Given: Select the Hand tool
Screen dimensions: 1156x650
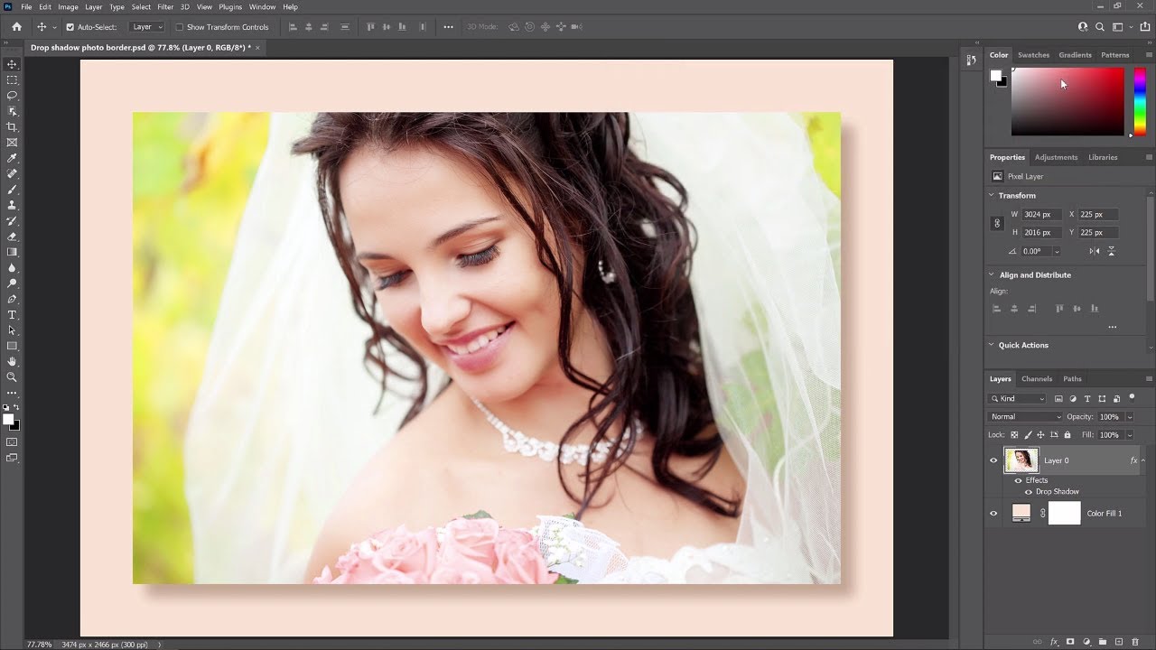Looking at the screenshot, I should tap(12, 361).
